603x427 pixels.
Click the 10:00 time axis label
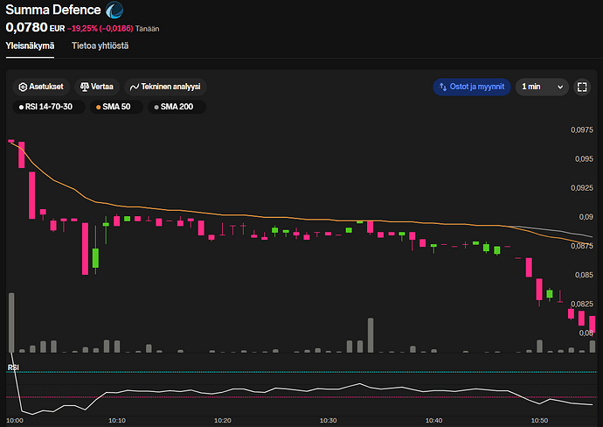pyautogui.click(x=15, y=421)
